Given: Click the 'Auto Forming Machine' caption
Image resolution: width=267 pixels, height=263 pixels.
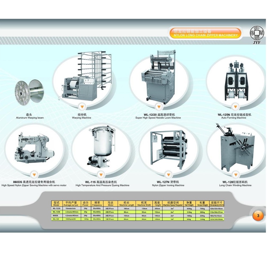Looking at the screenshot, I should click(x=234, y=118).
